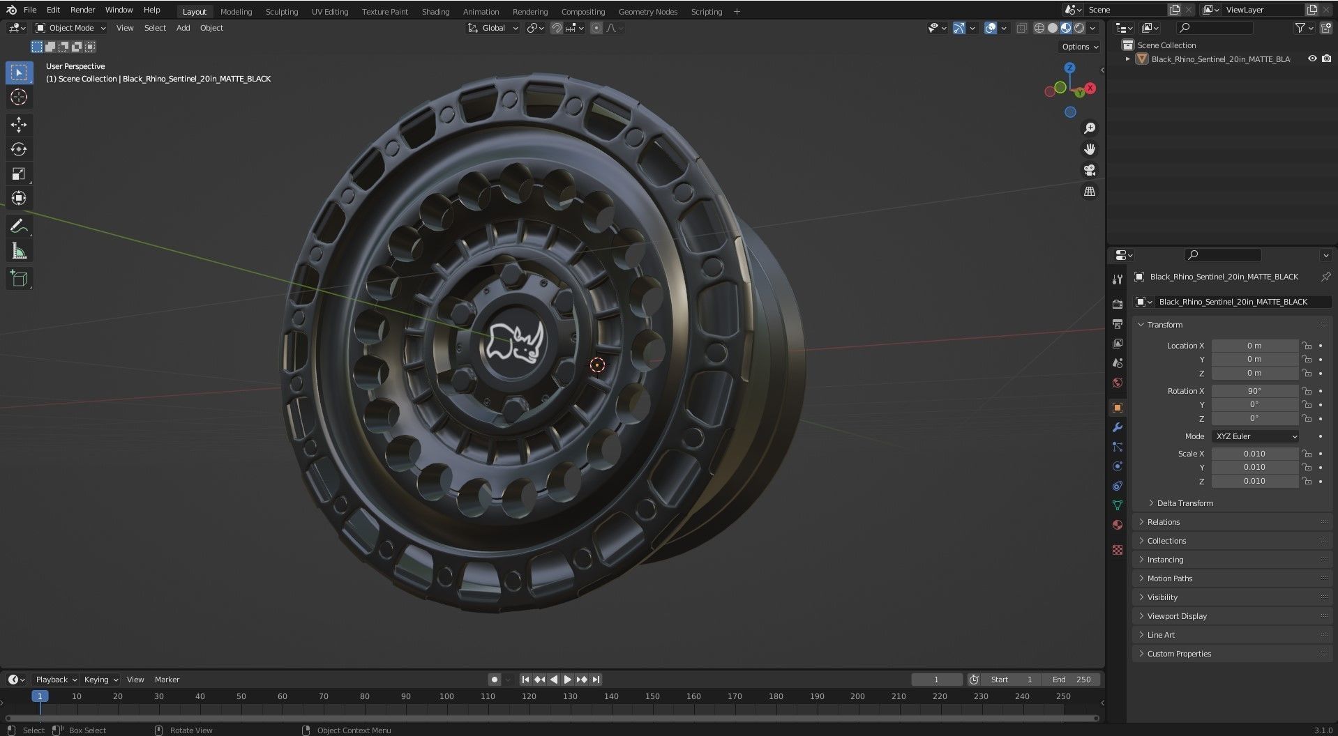Open the View Layer properties tab
The height and width of the screenshot is (736, 1338).
point(1118,344)
